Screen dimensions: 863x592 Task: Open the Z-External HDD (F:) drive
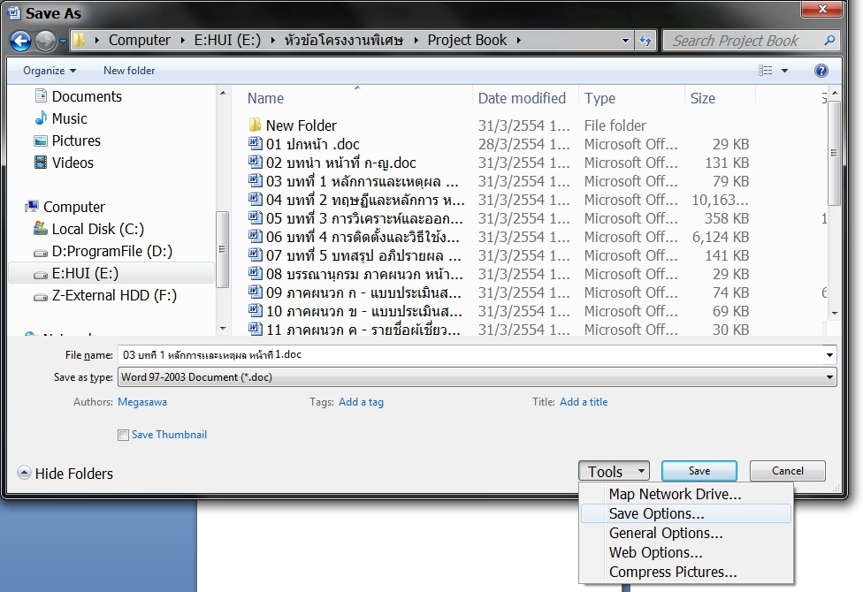113,295
